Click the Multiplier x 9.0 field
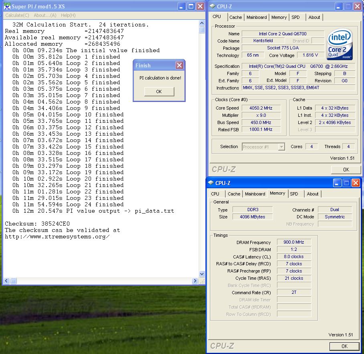364x354 pixels. (261, 115)
